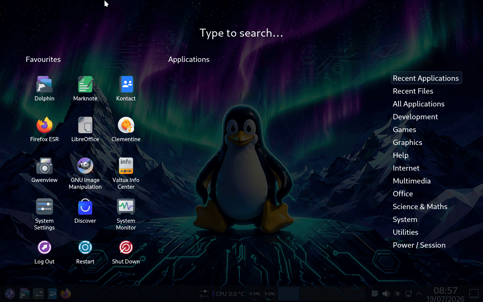Viewport: 483px width, 302px height.
Task: Open Dolphin from the taskbar
Action: 25,293
